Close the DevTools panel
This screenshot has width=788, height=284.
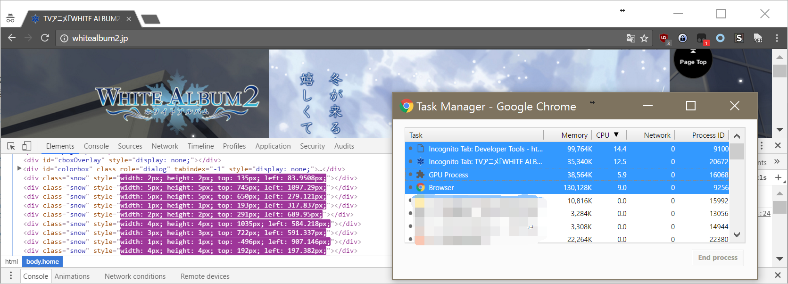[x=778, y=145]
